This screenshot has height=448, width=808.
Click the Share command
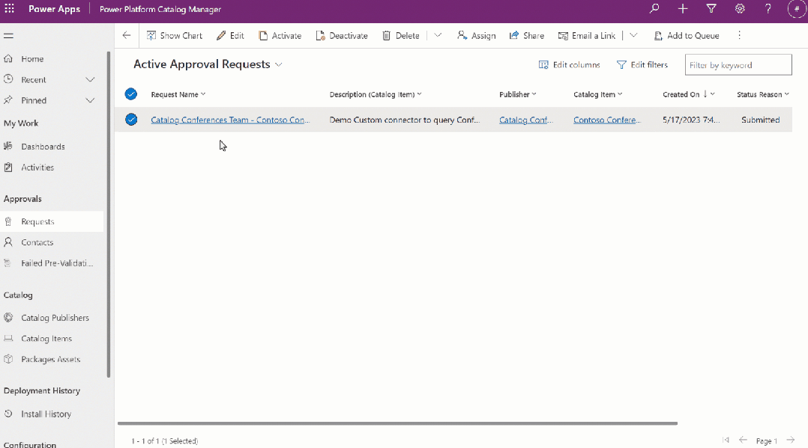(527, 35)
